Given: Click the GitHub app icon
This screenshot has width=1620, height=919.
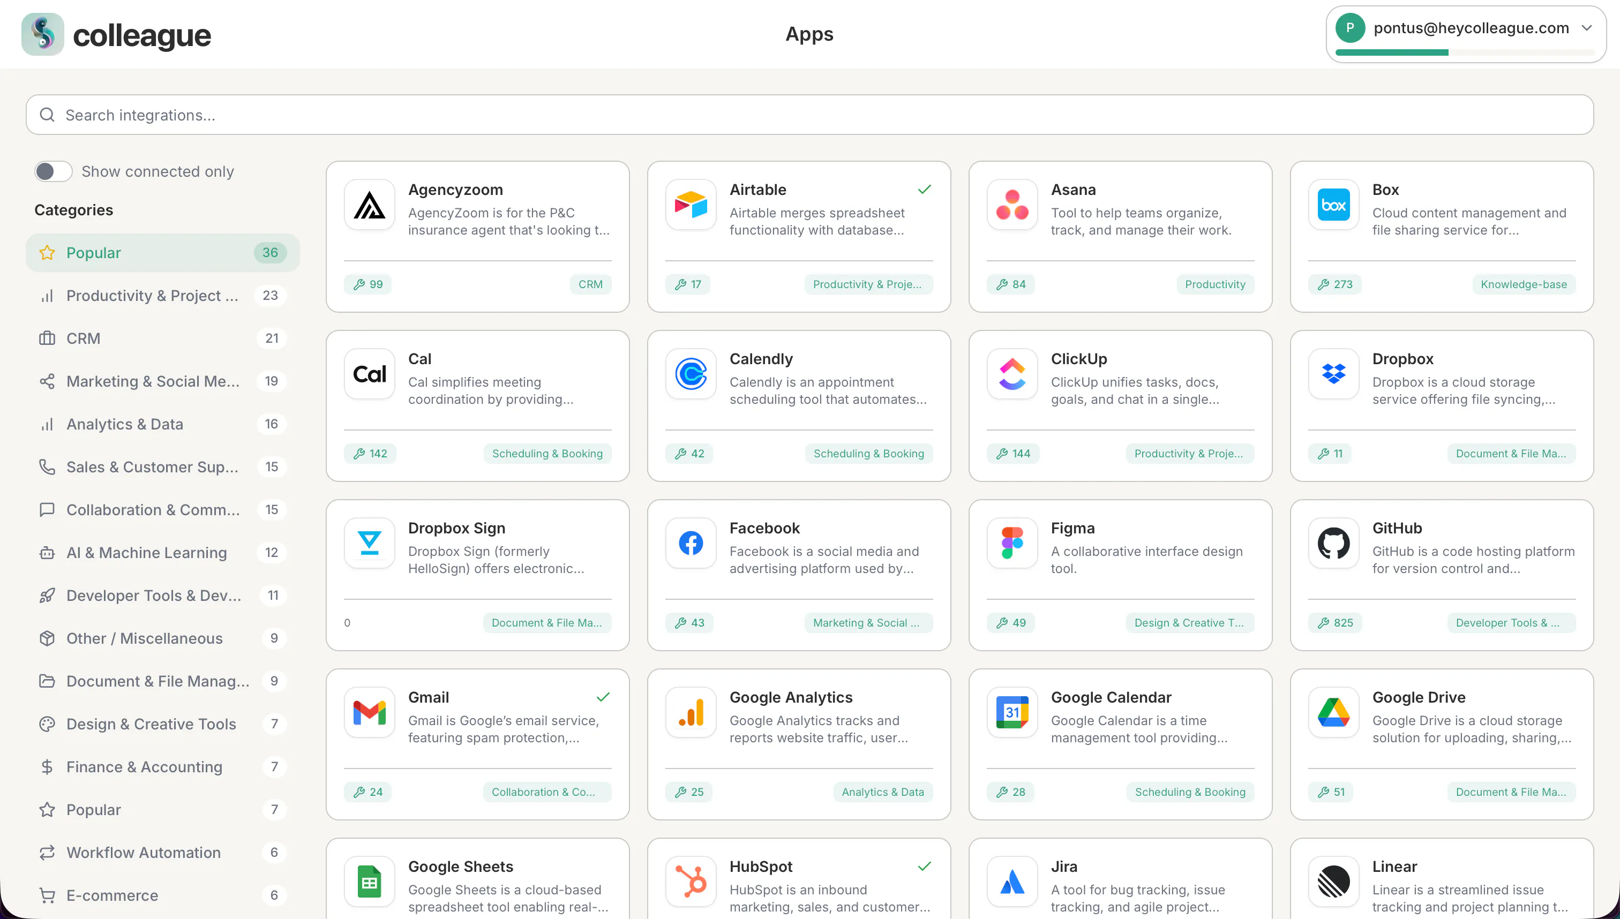Looking at the screenshot, I should pyautogui.click(x=1333, y=543).
